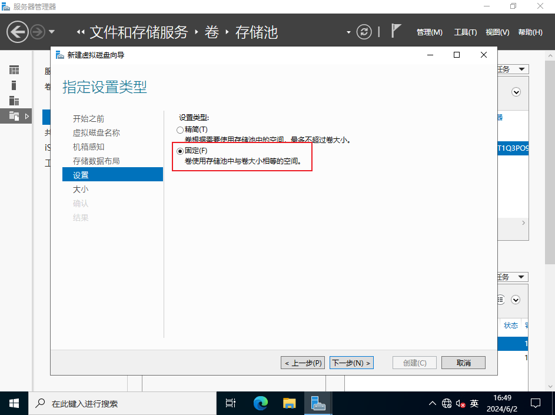Screen dimensions: 555x415
Task: Select the 固定(F) fixed provisioning radio button
Action: point(180,151)
